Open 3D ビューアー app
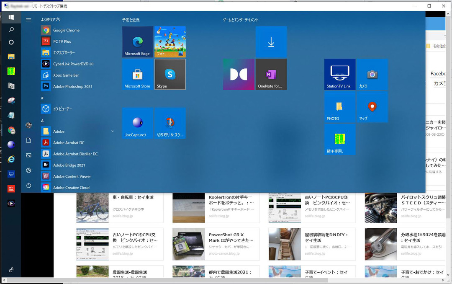 [62, 109]
